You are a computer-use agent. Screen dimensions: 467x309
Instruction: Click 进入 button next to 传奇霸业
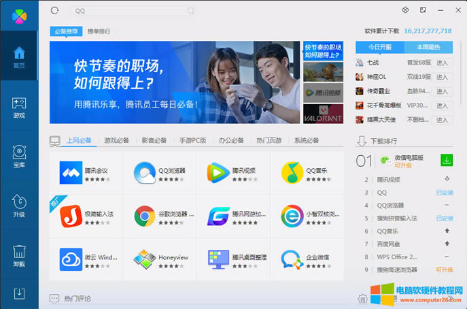pos(443,91)
